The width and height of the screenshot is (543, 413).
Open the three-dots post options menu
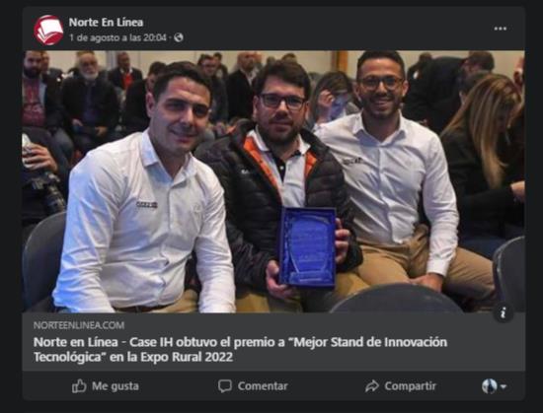(501, 29)
